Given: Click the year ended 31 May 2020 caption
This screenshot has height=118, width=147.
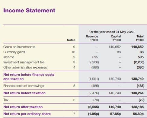Looking at the screenshot, I should coord(111,32).
